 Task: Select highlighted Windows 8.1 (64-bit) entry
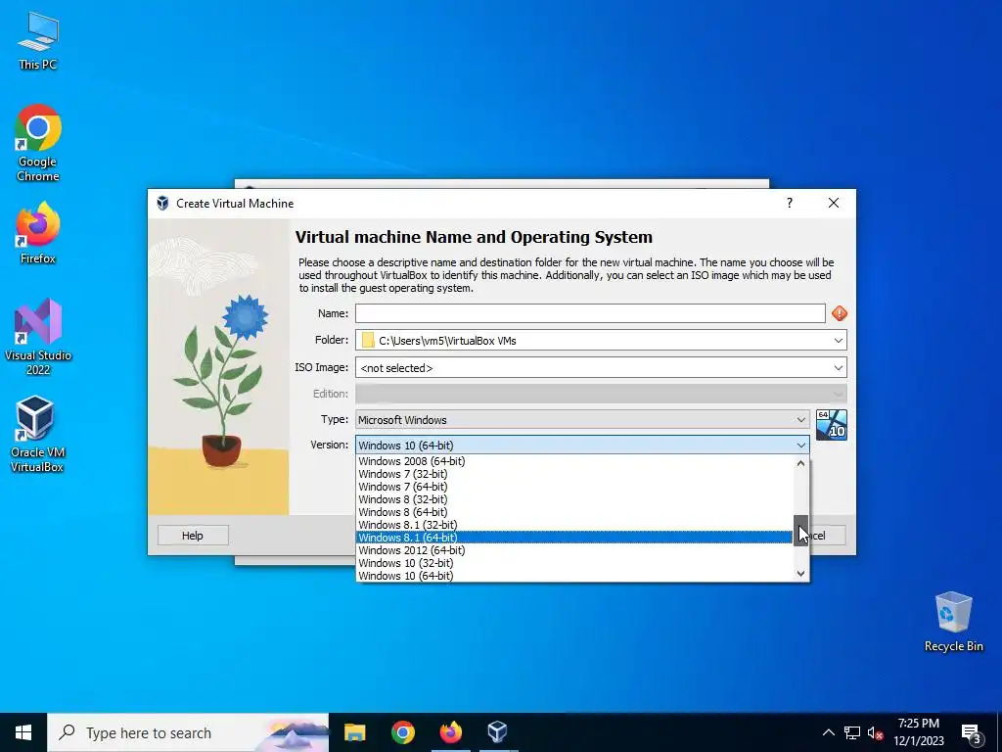click(x=573, y=538)
